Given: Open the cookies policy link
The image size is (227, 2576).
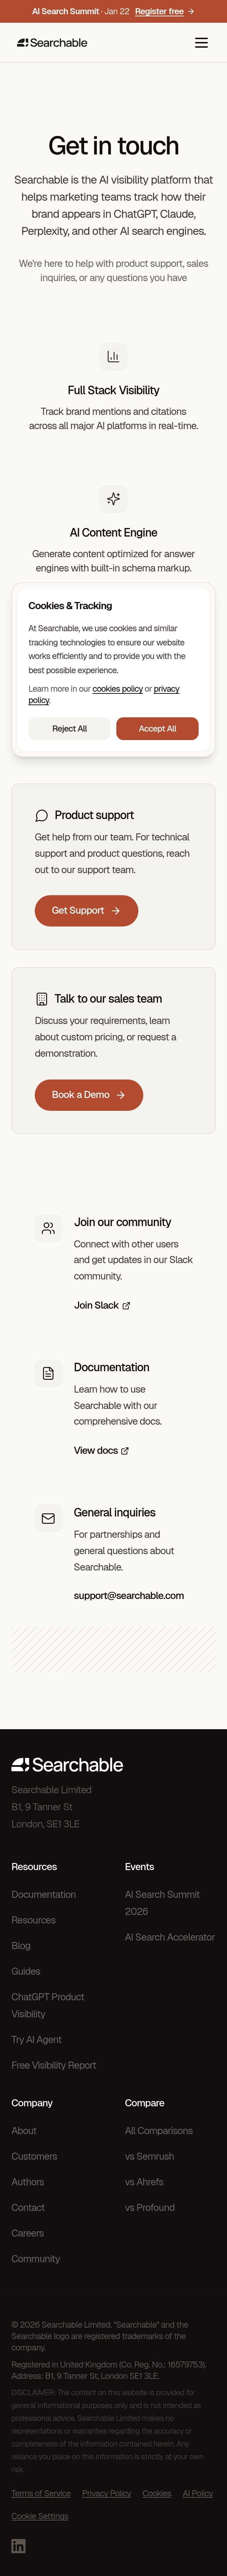Looking at the screenshot, I should [x=117, y=689].
